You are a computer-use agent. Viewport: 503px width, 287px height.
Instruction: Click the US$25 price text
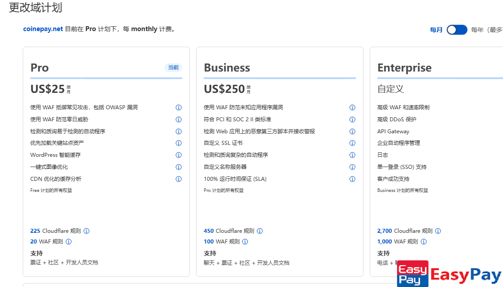(48, 89)
